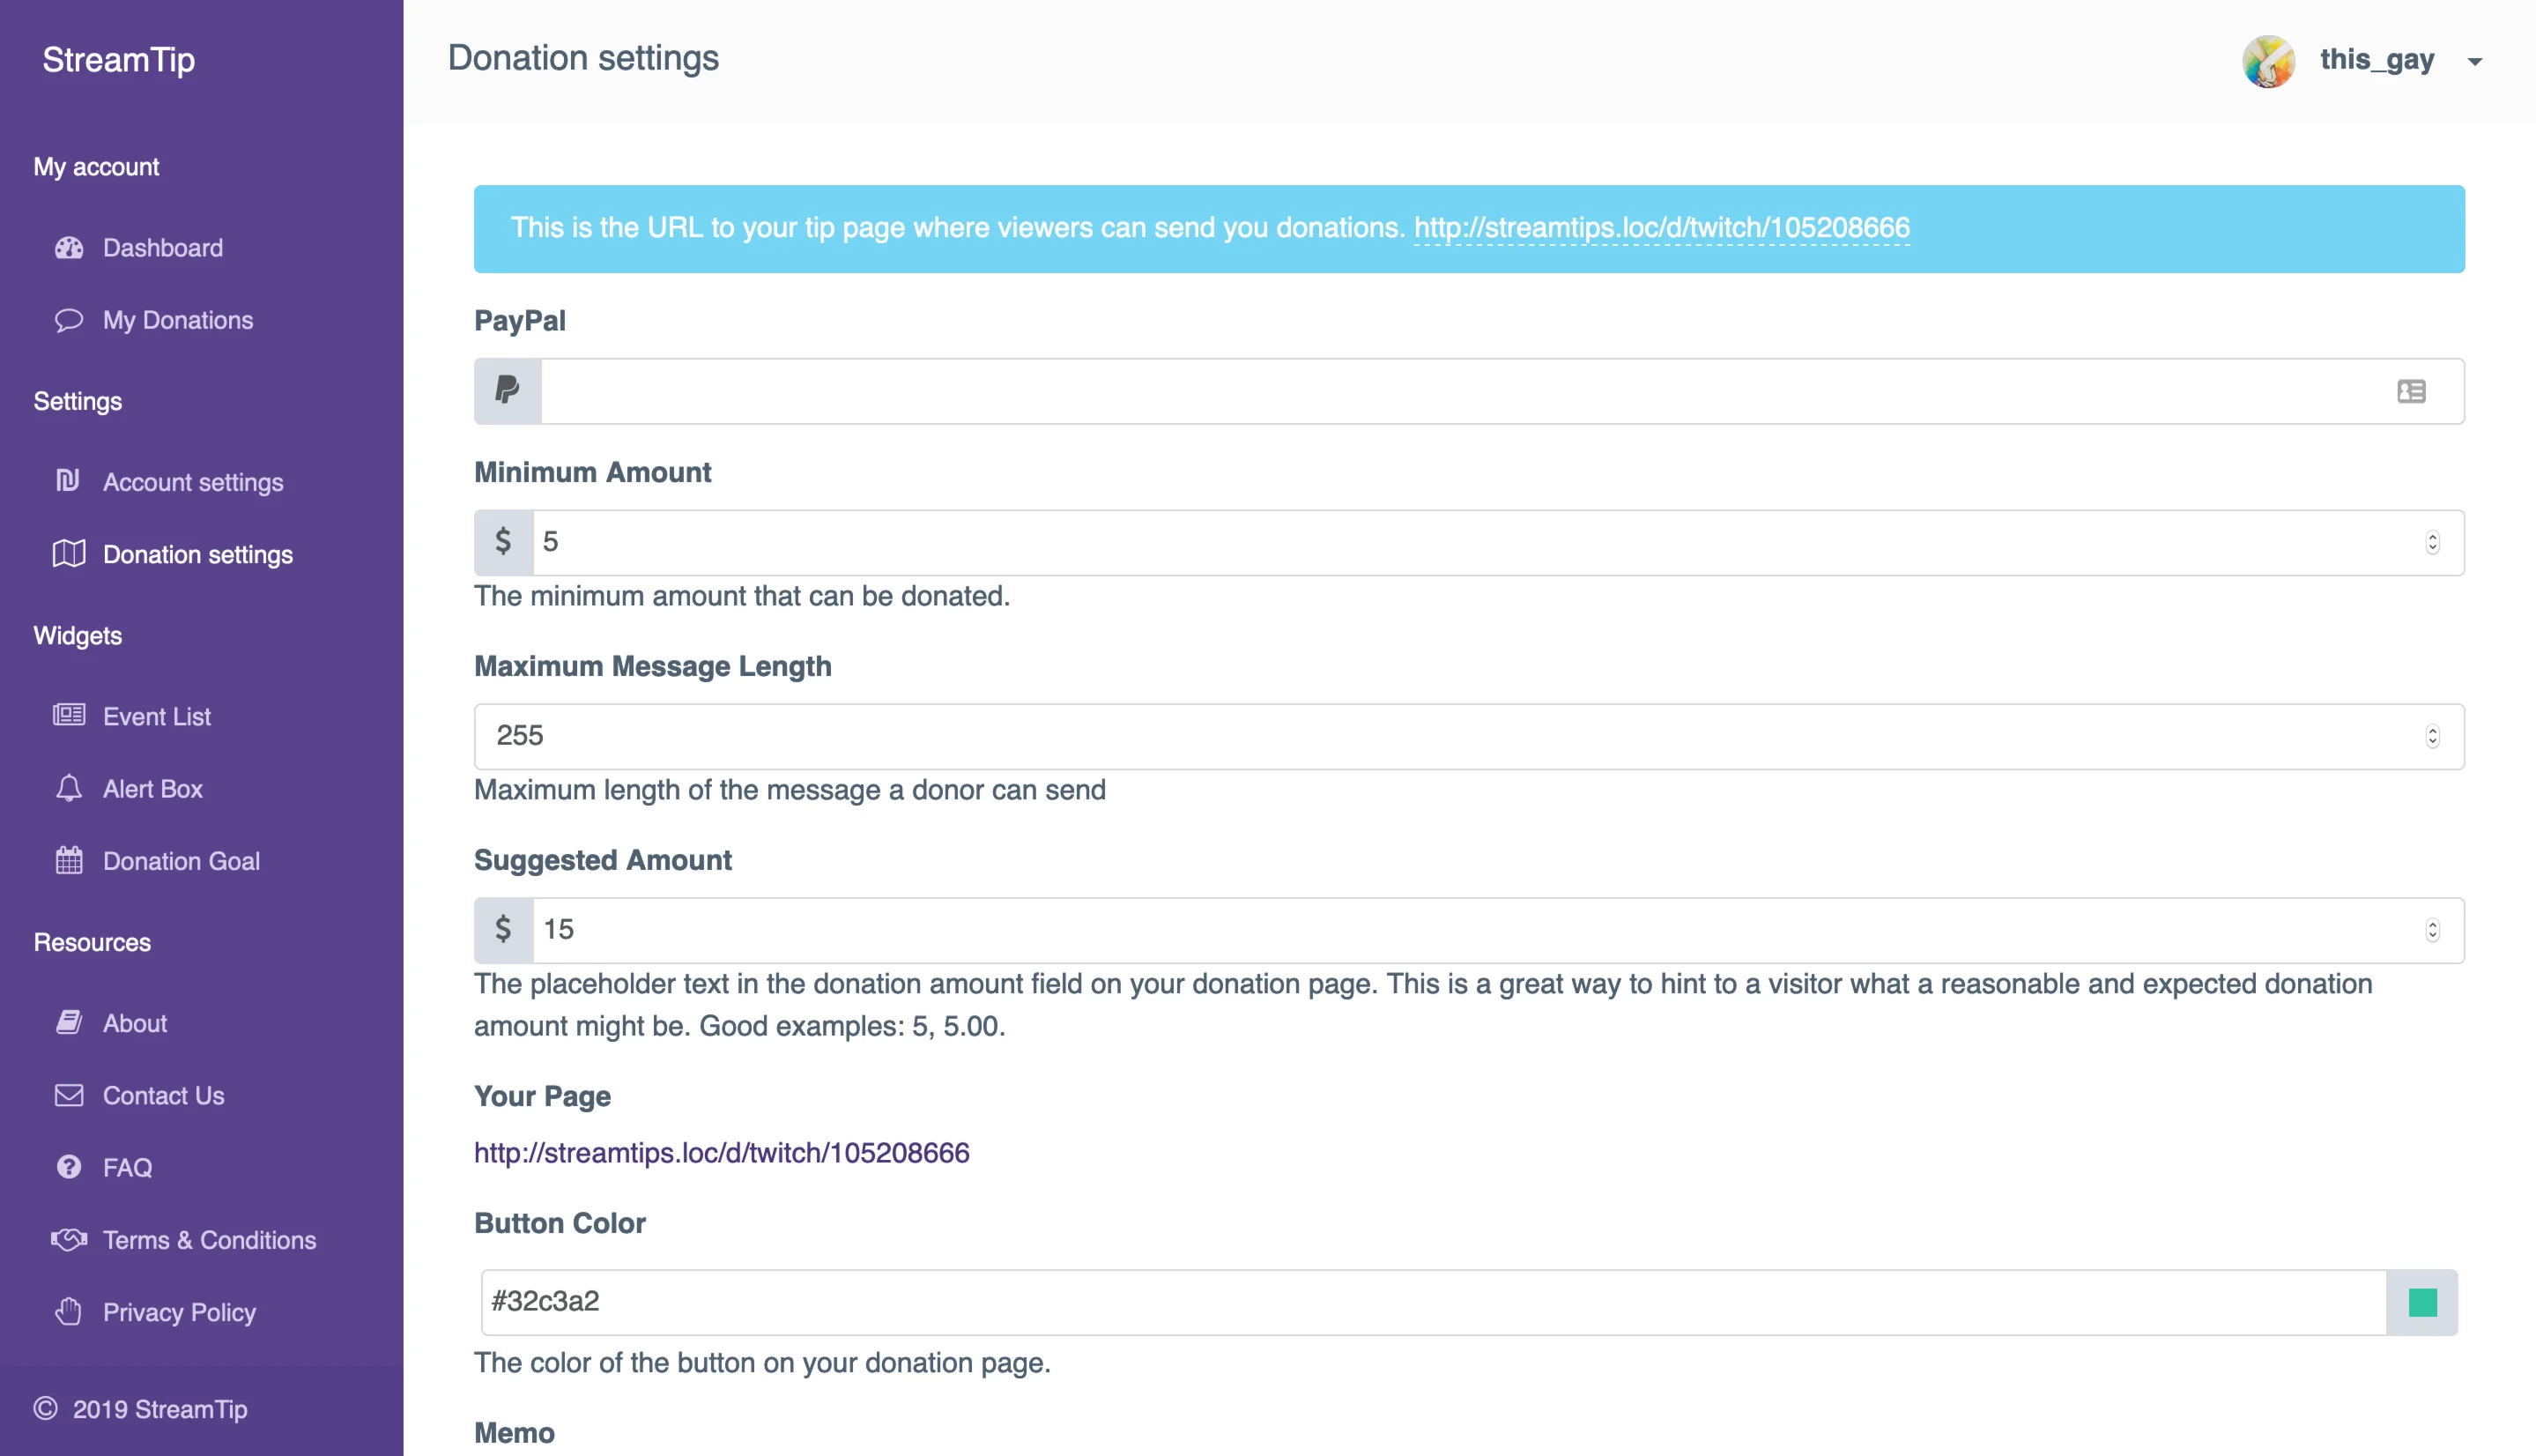Click the Donation Goal calendar icon

(x=68, y=860)
